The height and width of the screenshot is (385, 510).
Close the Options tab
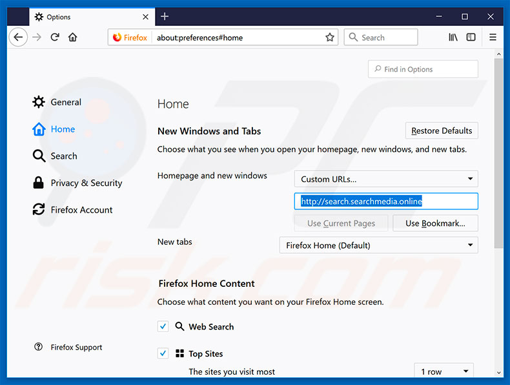point(145,17)
